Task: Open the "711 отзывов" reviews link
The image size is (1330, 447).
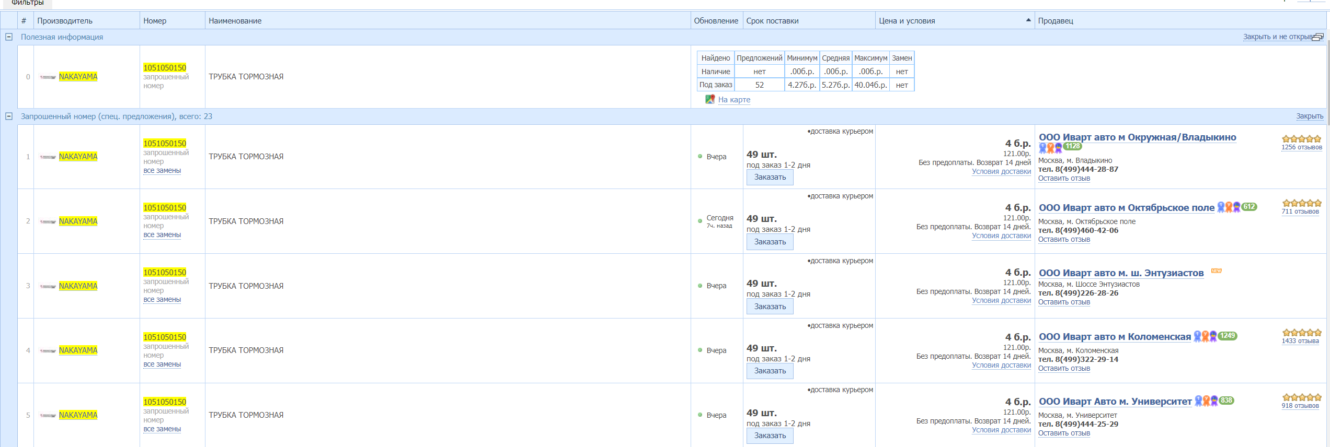Action: tap(1300, 211)
